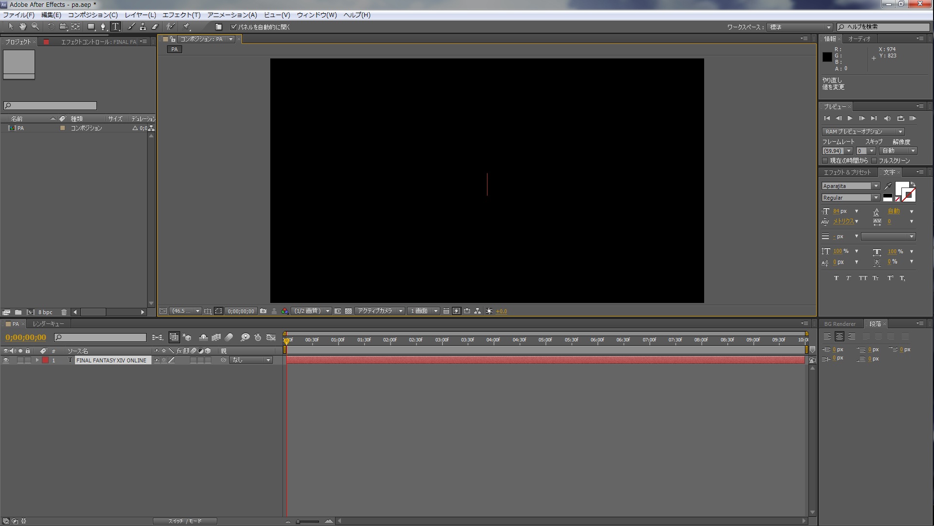The width and height of the screenshot is (934, 526).
Task: Select the Zoom magnifier tool
Action: pos(35,27)
